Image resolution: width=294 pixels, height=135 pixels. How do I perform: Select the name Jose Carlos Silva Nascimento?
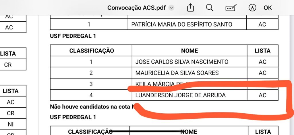[x=182, y=62]
